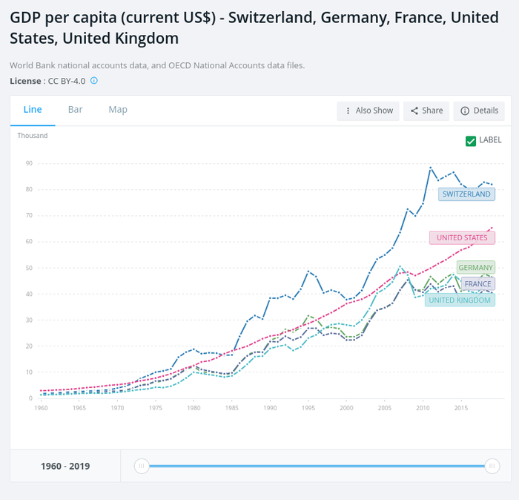Open the Details panel button
This screenshot has height=500, width=519.
[479, 111]
